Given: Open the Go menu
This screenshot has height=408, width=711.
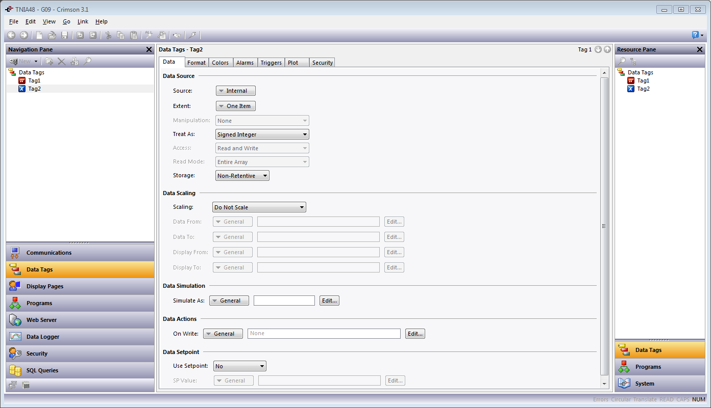Looking at the screenshot, I should click(66, 21).
